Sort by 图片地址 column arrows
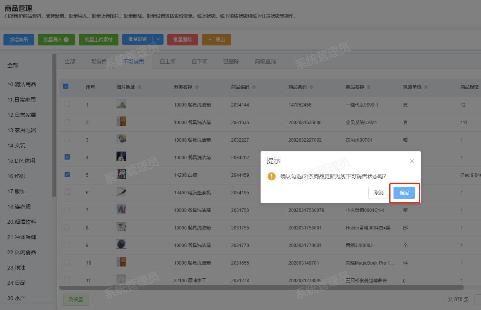This screenshot has width=481, height=310. [x=139, y=87]
